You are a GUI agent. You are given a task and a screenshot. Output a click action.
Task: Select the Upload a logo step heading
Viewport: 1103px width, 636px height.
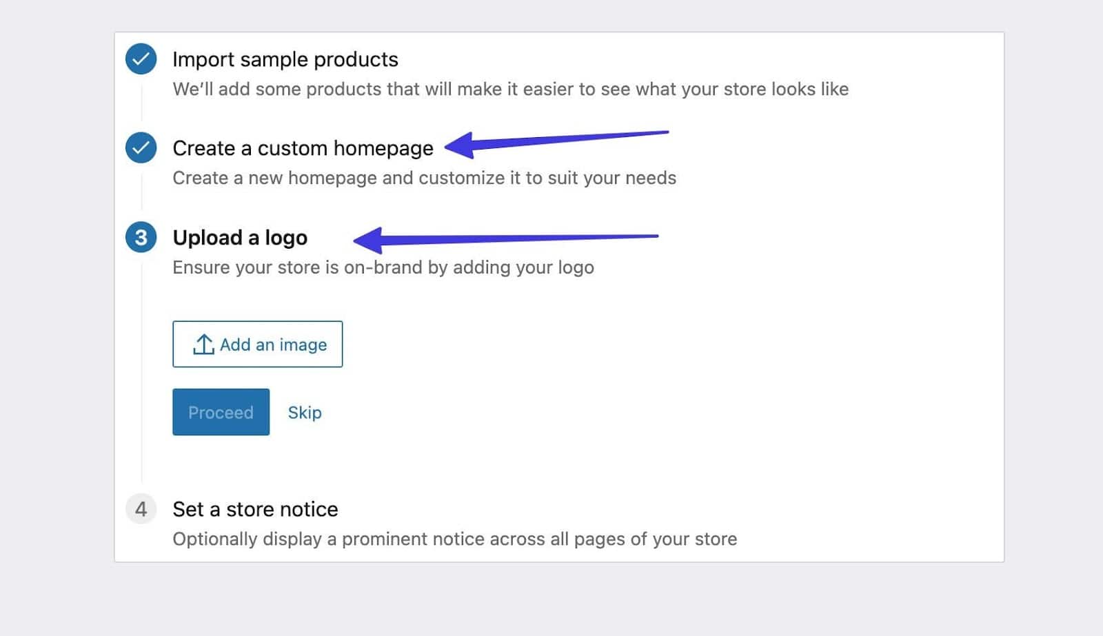click(x=240, y=238)
